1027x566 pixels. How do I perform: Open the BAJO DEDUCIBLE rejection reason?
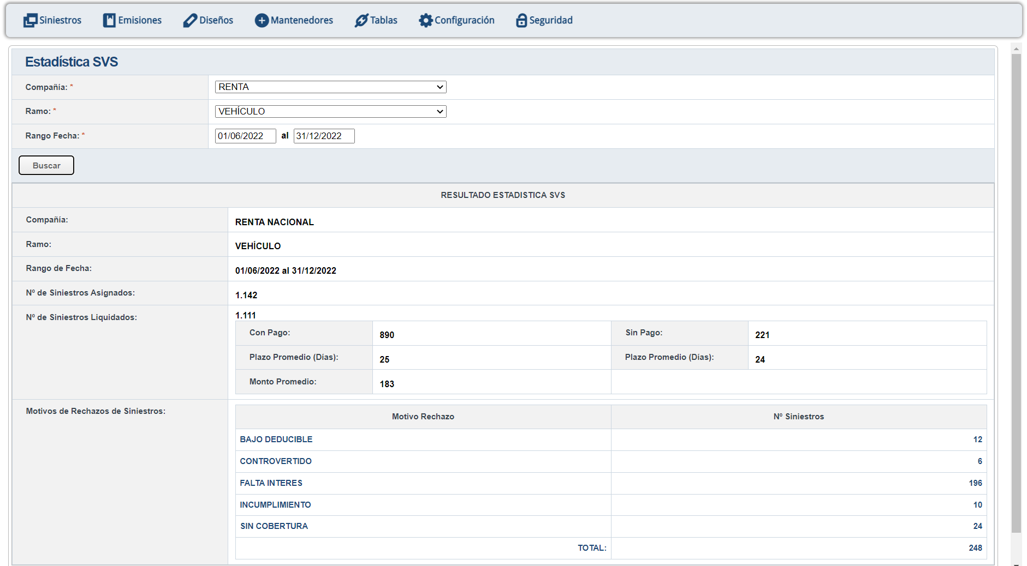click(276, 439)
